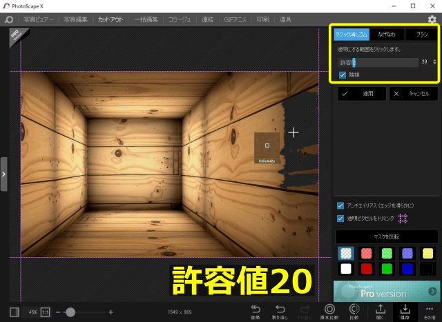Image resolution: width=442 pixels, height=322 pixels.
Task: Switch to the 写真ビュアー tab
Action: pos(39,19)
